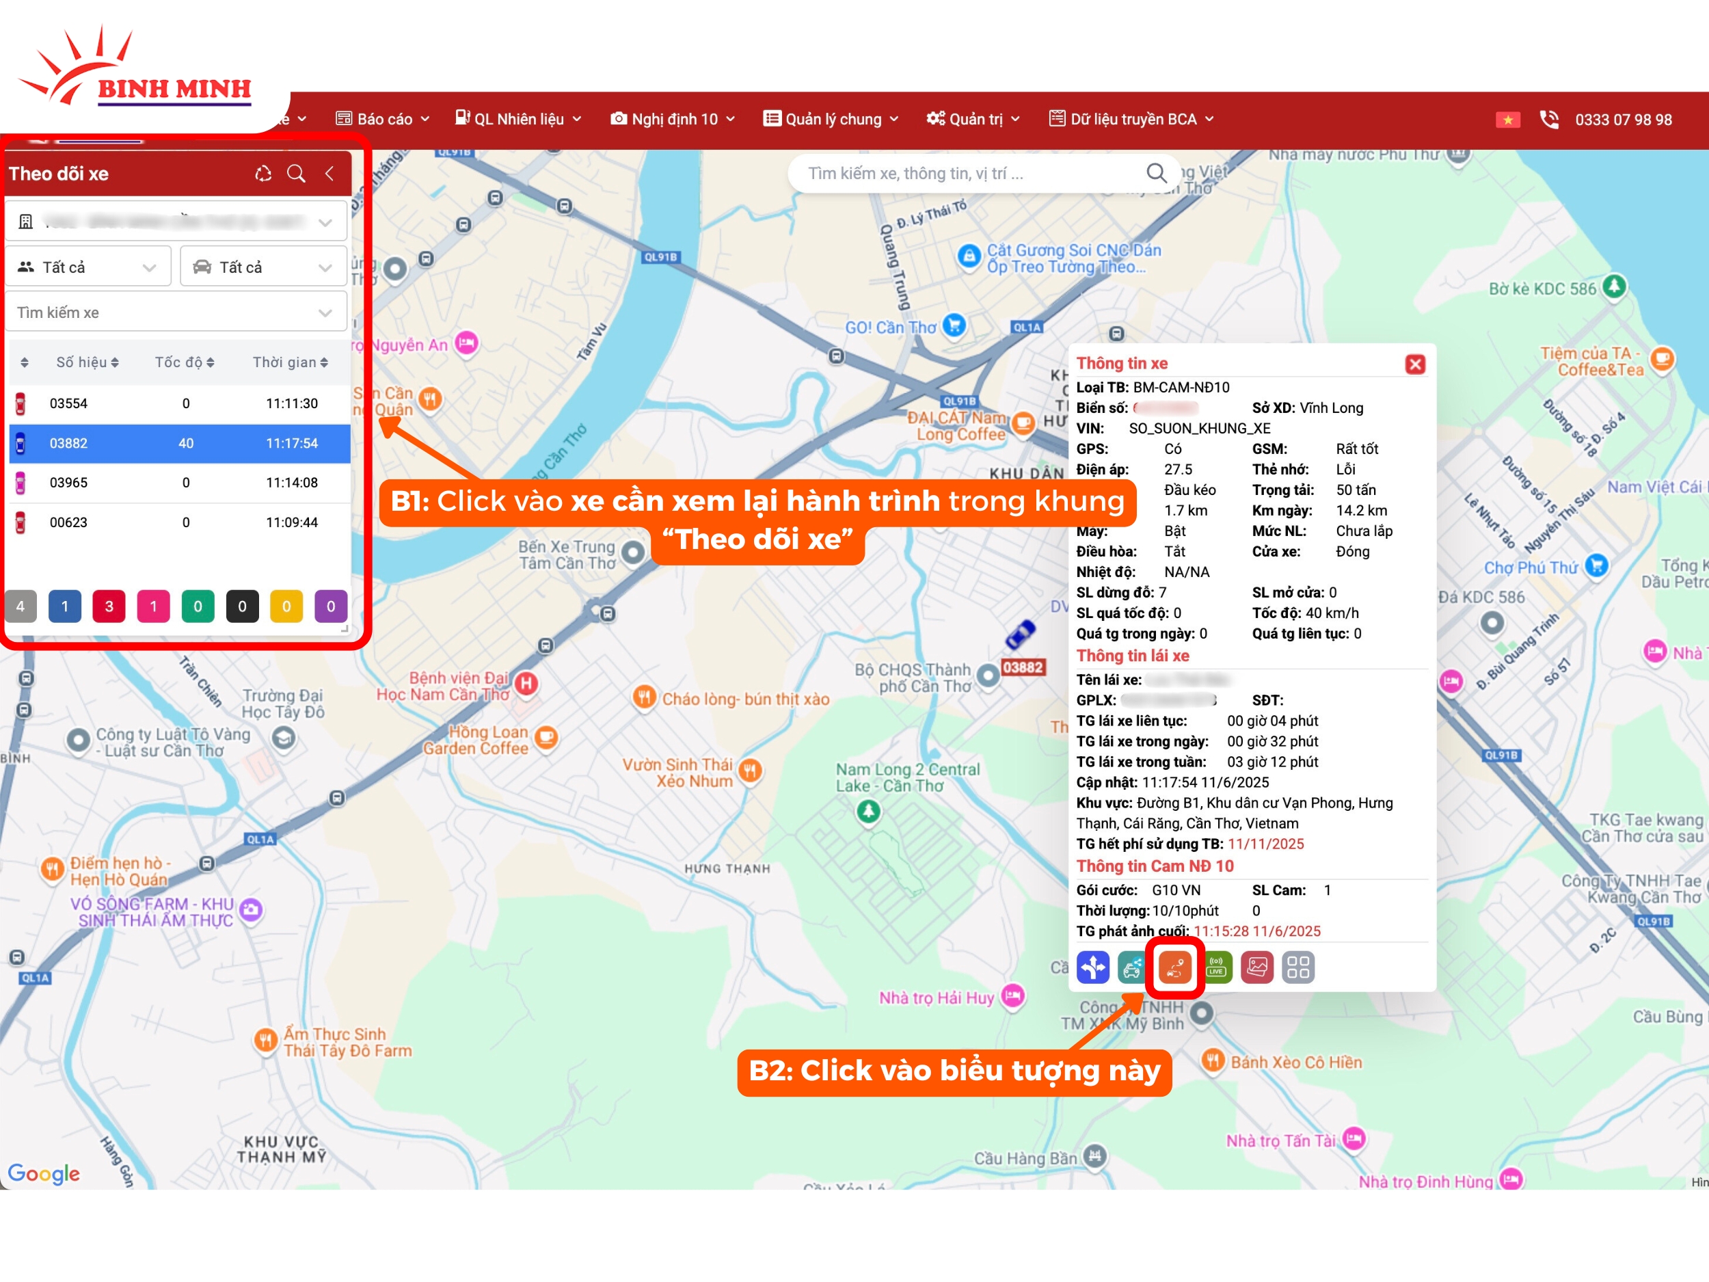Viewport: 1709px width, 1282px height.
Task: Click the Binh Minh logo
Action: (x=136, y=66)
